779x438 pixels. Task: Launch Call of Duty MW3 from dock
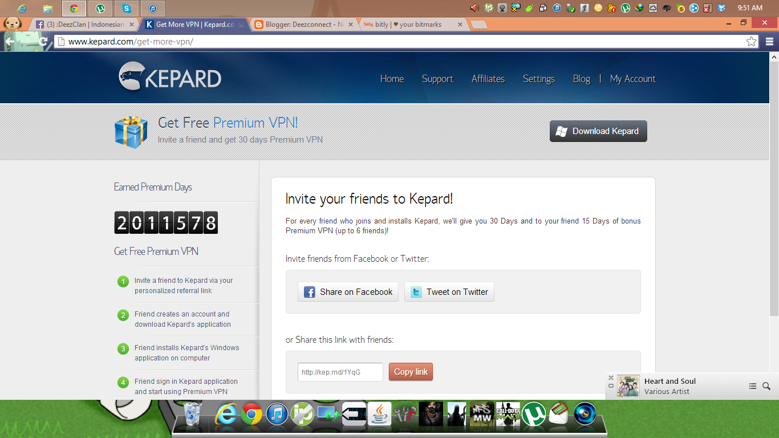508,414
